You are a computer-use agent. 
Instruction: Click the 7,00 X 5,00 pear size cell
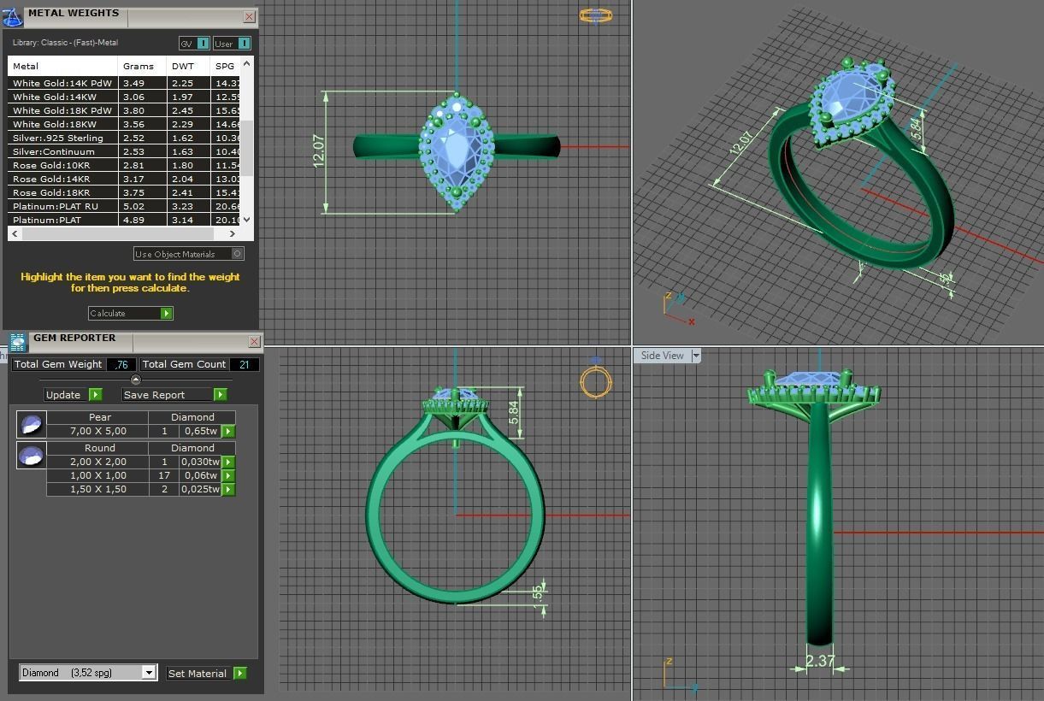coord(98,432)
